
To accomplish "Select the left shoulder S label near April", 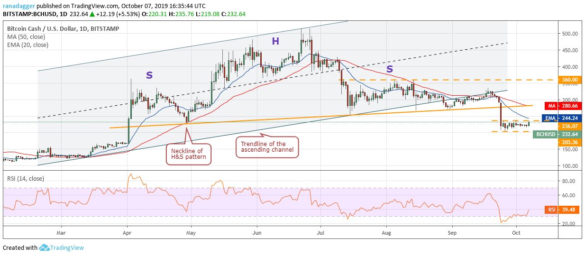I will 149,75.
